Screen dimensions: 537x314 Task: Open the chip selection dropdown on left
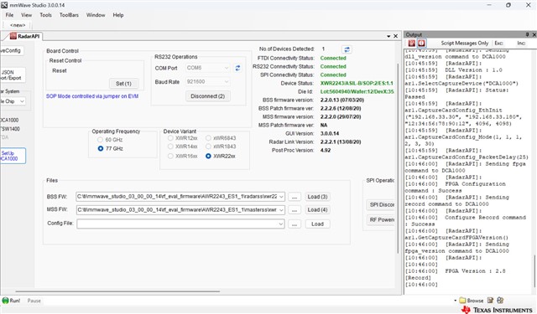(x=22, y=101)
